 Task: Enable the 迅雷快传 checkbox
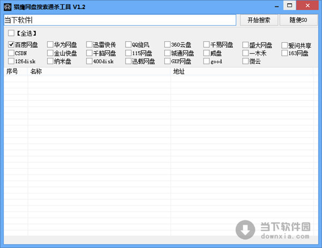(89, 44)
